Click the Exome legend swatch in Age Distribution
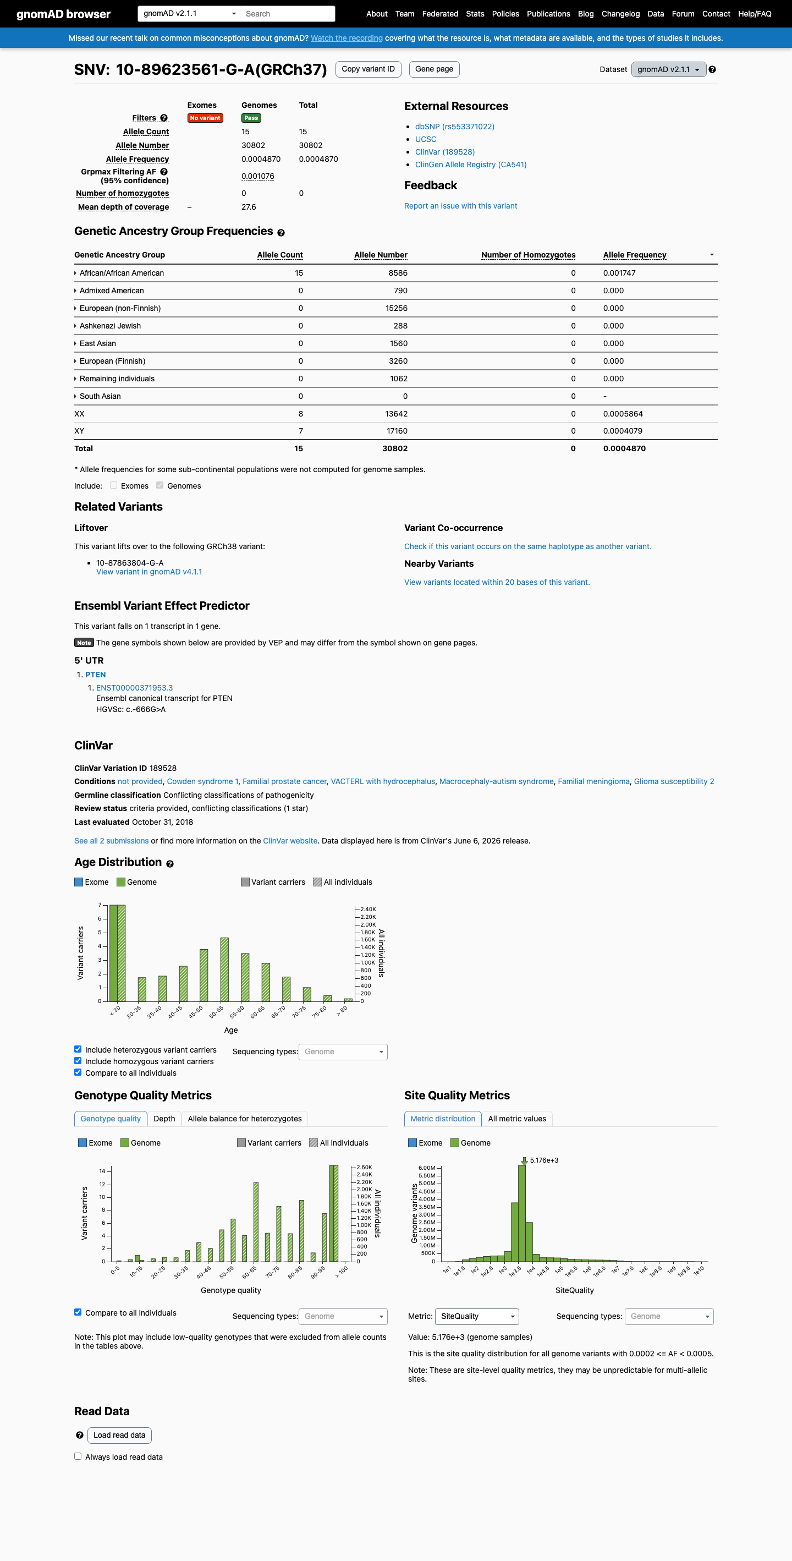792x1561 pixels. [x=79, y=883]
